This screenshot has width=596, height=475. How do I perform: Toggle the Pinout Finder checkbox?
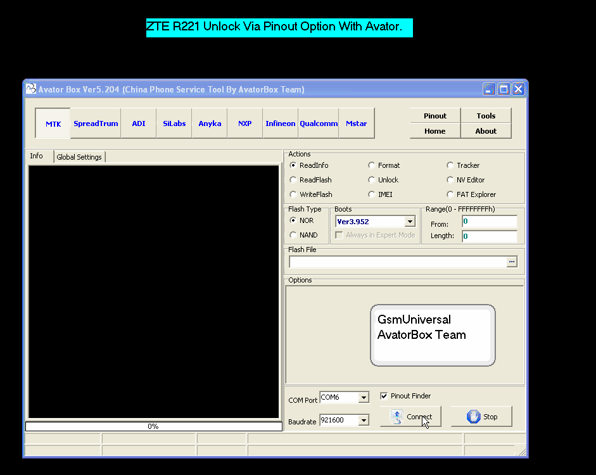click(405, 396)
